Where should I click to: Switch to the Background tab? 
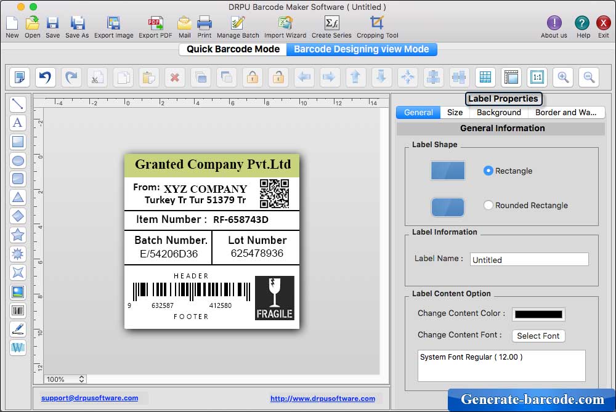[499, 112]
